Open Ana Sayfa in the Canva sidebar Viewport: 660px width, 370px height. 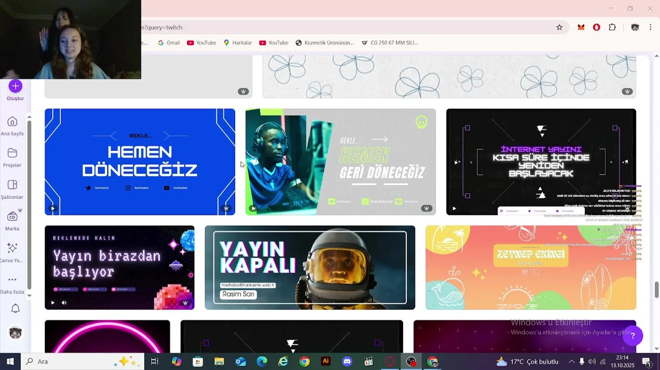(12, 126)
